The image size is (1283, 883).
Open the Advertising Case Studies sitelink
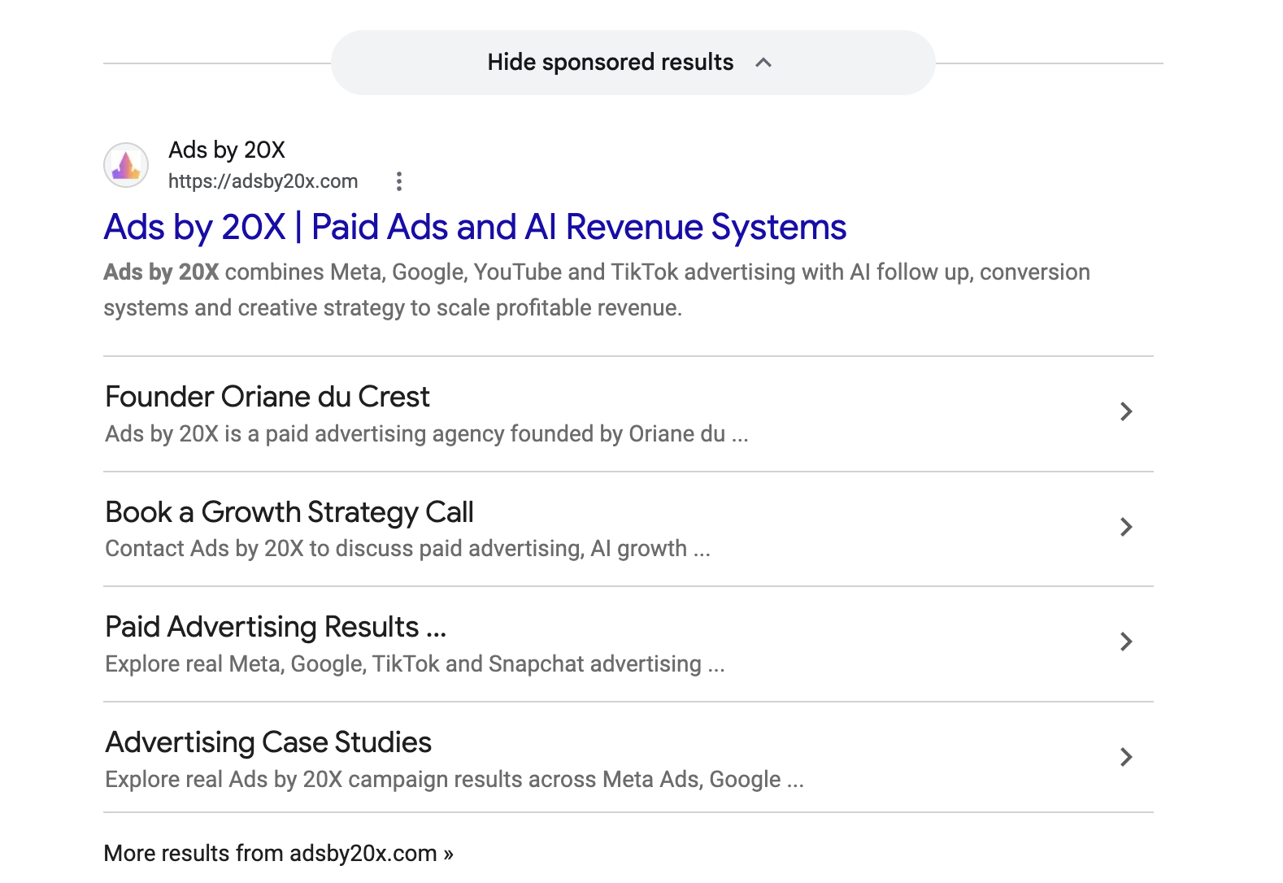(x=268, y=742)
